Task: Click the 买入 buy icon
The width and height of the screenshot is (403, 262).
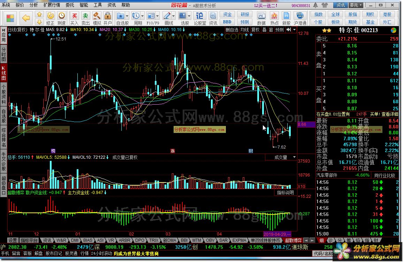Action: pyautogui.click(x=74, y=18)
